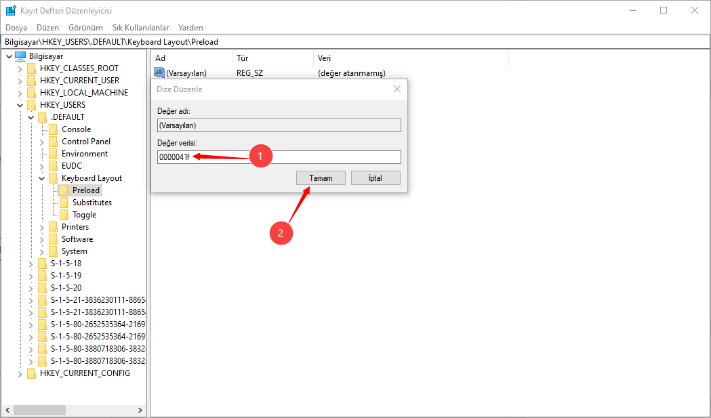Click the System folder icon

53,251
